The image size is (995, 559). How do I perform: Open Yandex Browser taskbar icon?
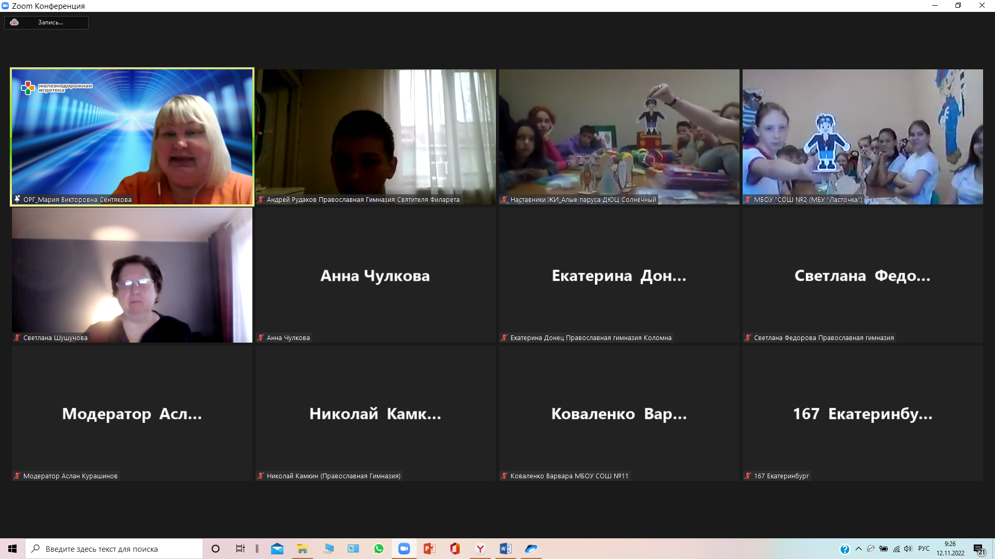(x=480, y=549)
